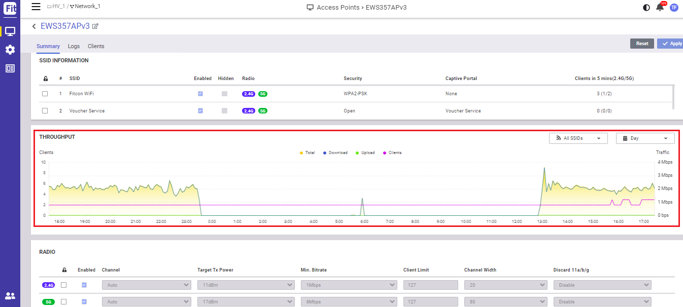
Task: Go back using the left chevron arrow
Action: [x=34, y=26]
